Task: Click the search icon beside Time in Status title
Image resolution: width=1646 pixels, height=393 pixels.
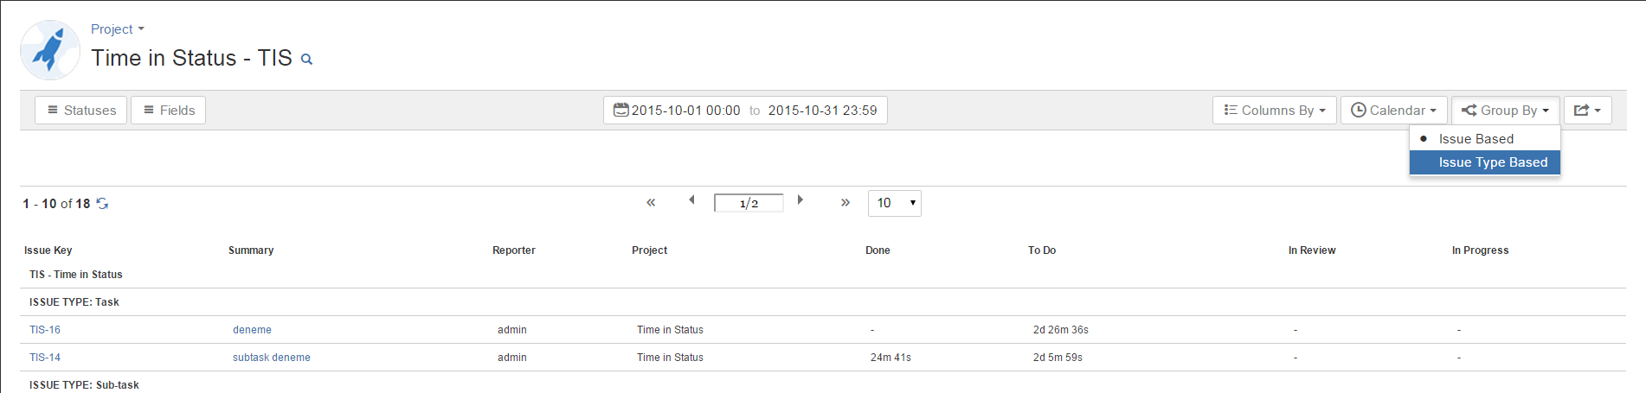Action: coord(306,60)
